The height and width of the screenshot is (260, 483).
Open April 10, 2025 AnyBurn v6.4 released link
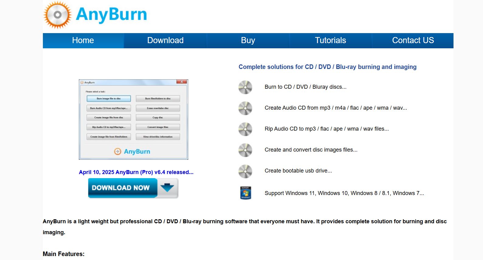tap(136, 172)
